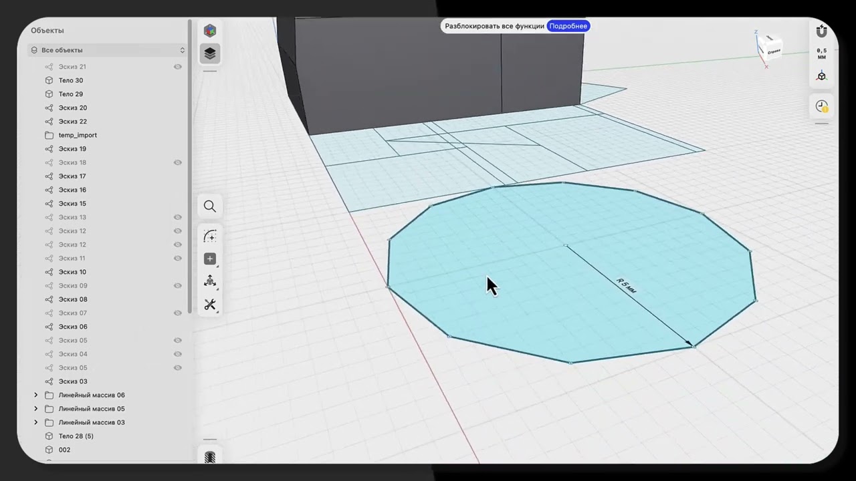Show Эскиз 07 using its eye icon

178,313
